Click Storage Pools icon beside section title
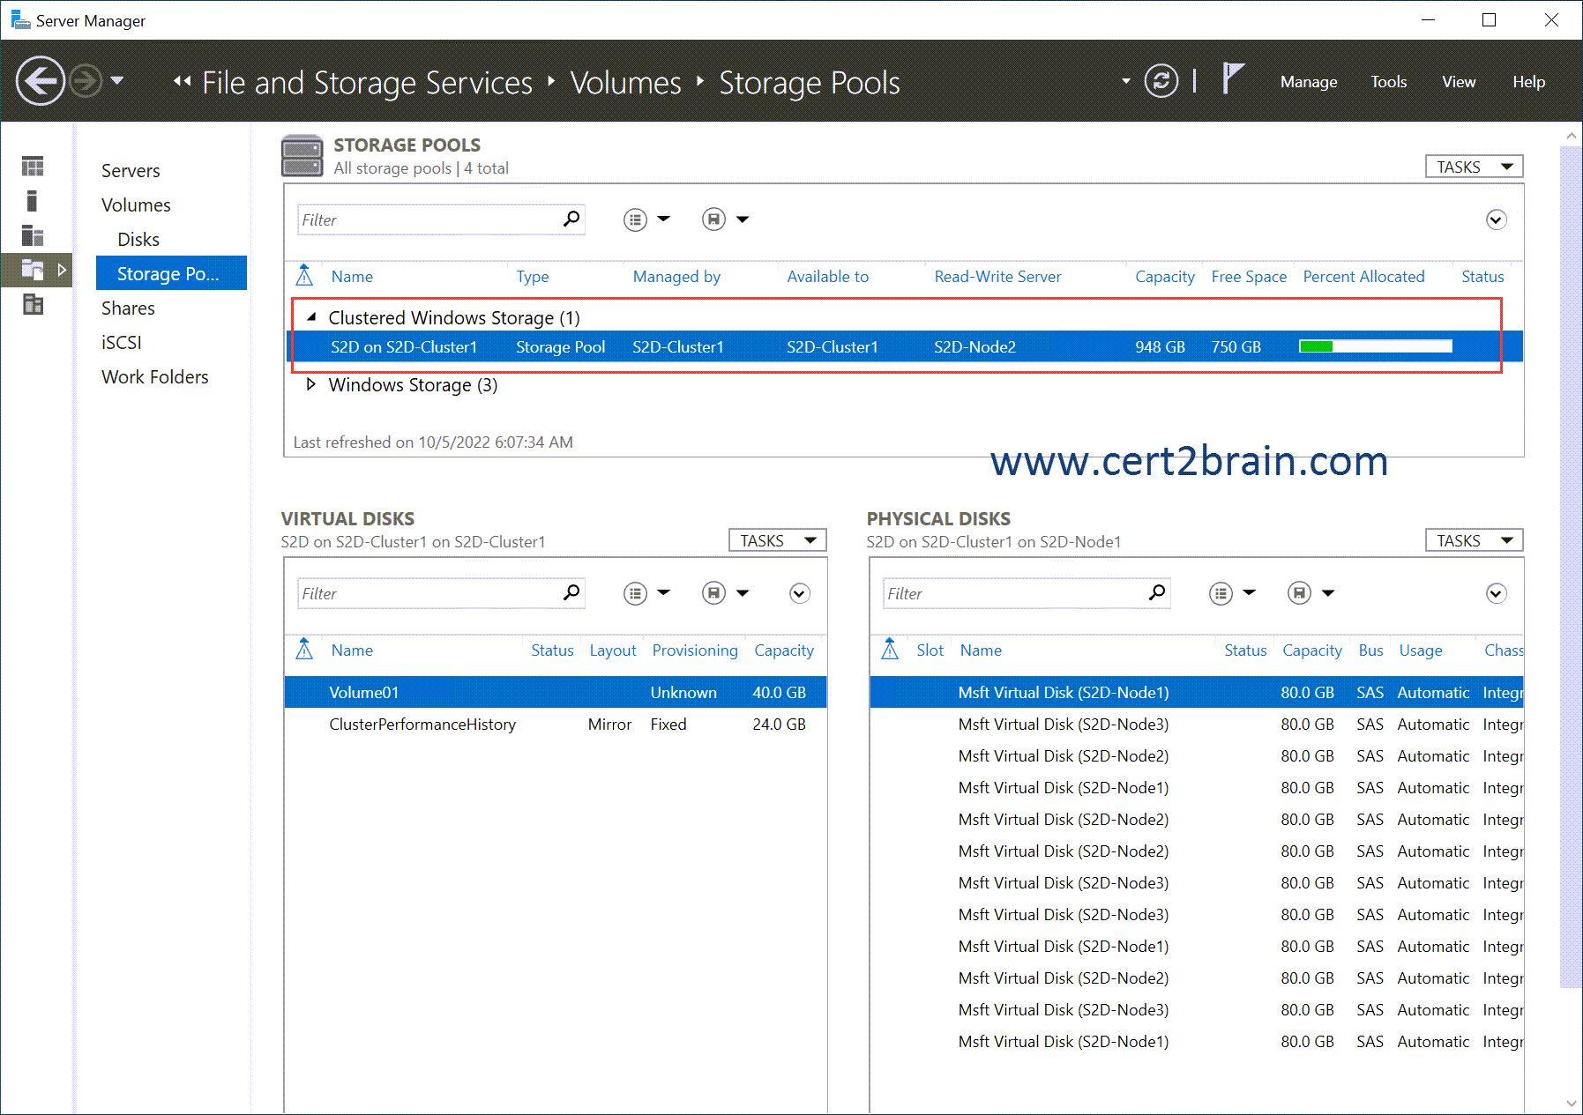The image size is (1583, 1115). [302, 156]
